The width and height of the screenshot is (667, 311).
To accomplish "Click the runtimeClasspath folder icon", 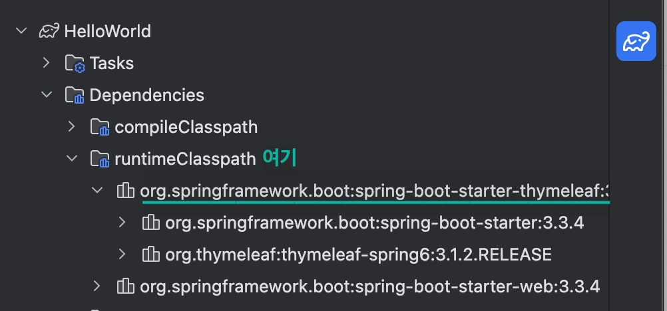I will point(101,159).
